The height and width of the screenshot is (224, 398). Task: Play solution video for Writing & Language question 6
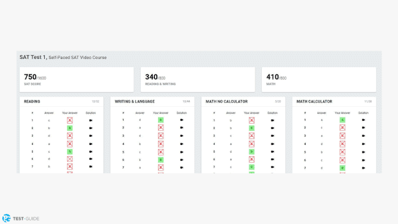[182, 160]
